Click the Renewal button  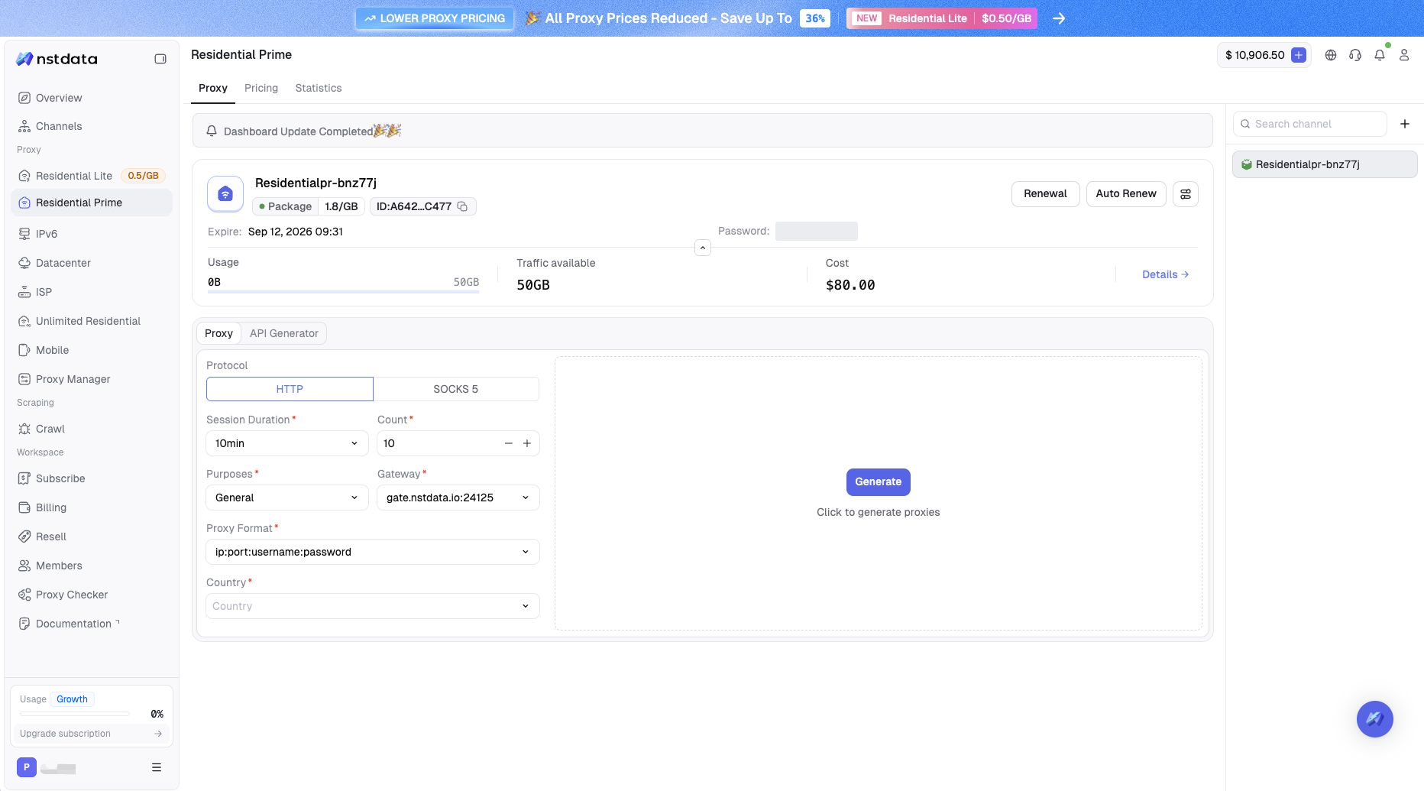[x=1045, y=194]
